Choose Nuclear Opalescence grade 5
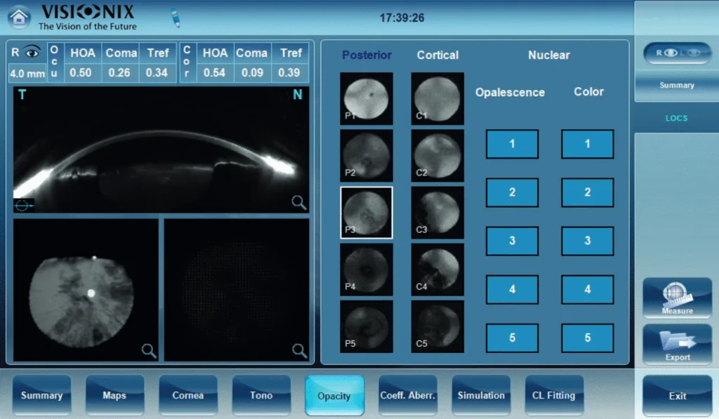The width and height of the screenshot is (719, 419). (512, 338)
